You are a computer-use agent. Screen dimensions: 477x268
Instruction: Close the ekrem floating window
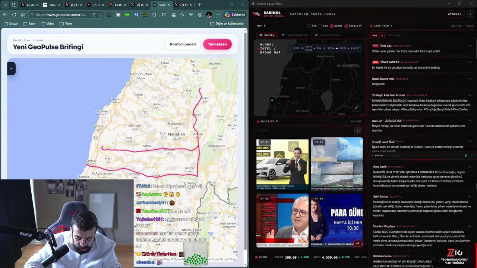click(471, 155)
